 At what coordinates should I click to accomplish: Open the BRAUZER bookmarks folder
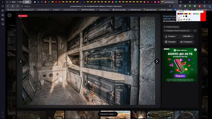pos(29,10)
